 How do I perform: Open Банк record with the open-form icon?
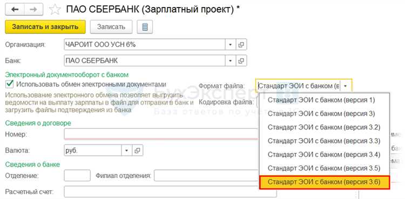[241, 61]
